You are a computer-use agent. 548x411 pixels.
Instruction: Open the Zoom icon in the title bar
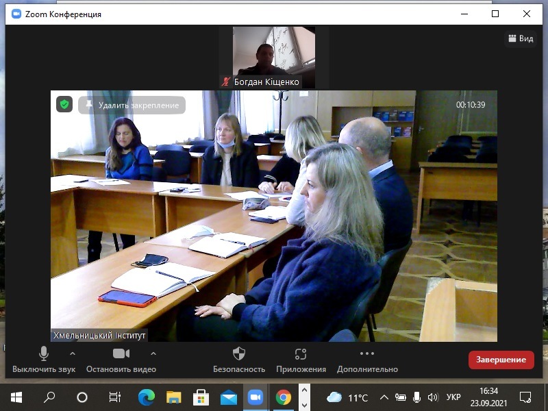(16, 14)
